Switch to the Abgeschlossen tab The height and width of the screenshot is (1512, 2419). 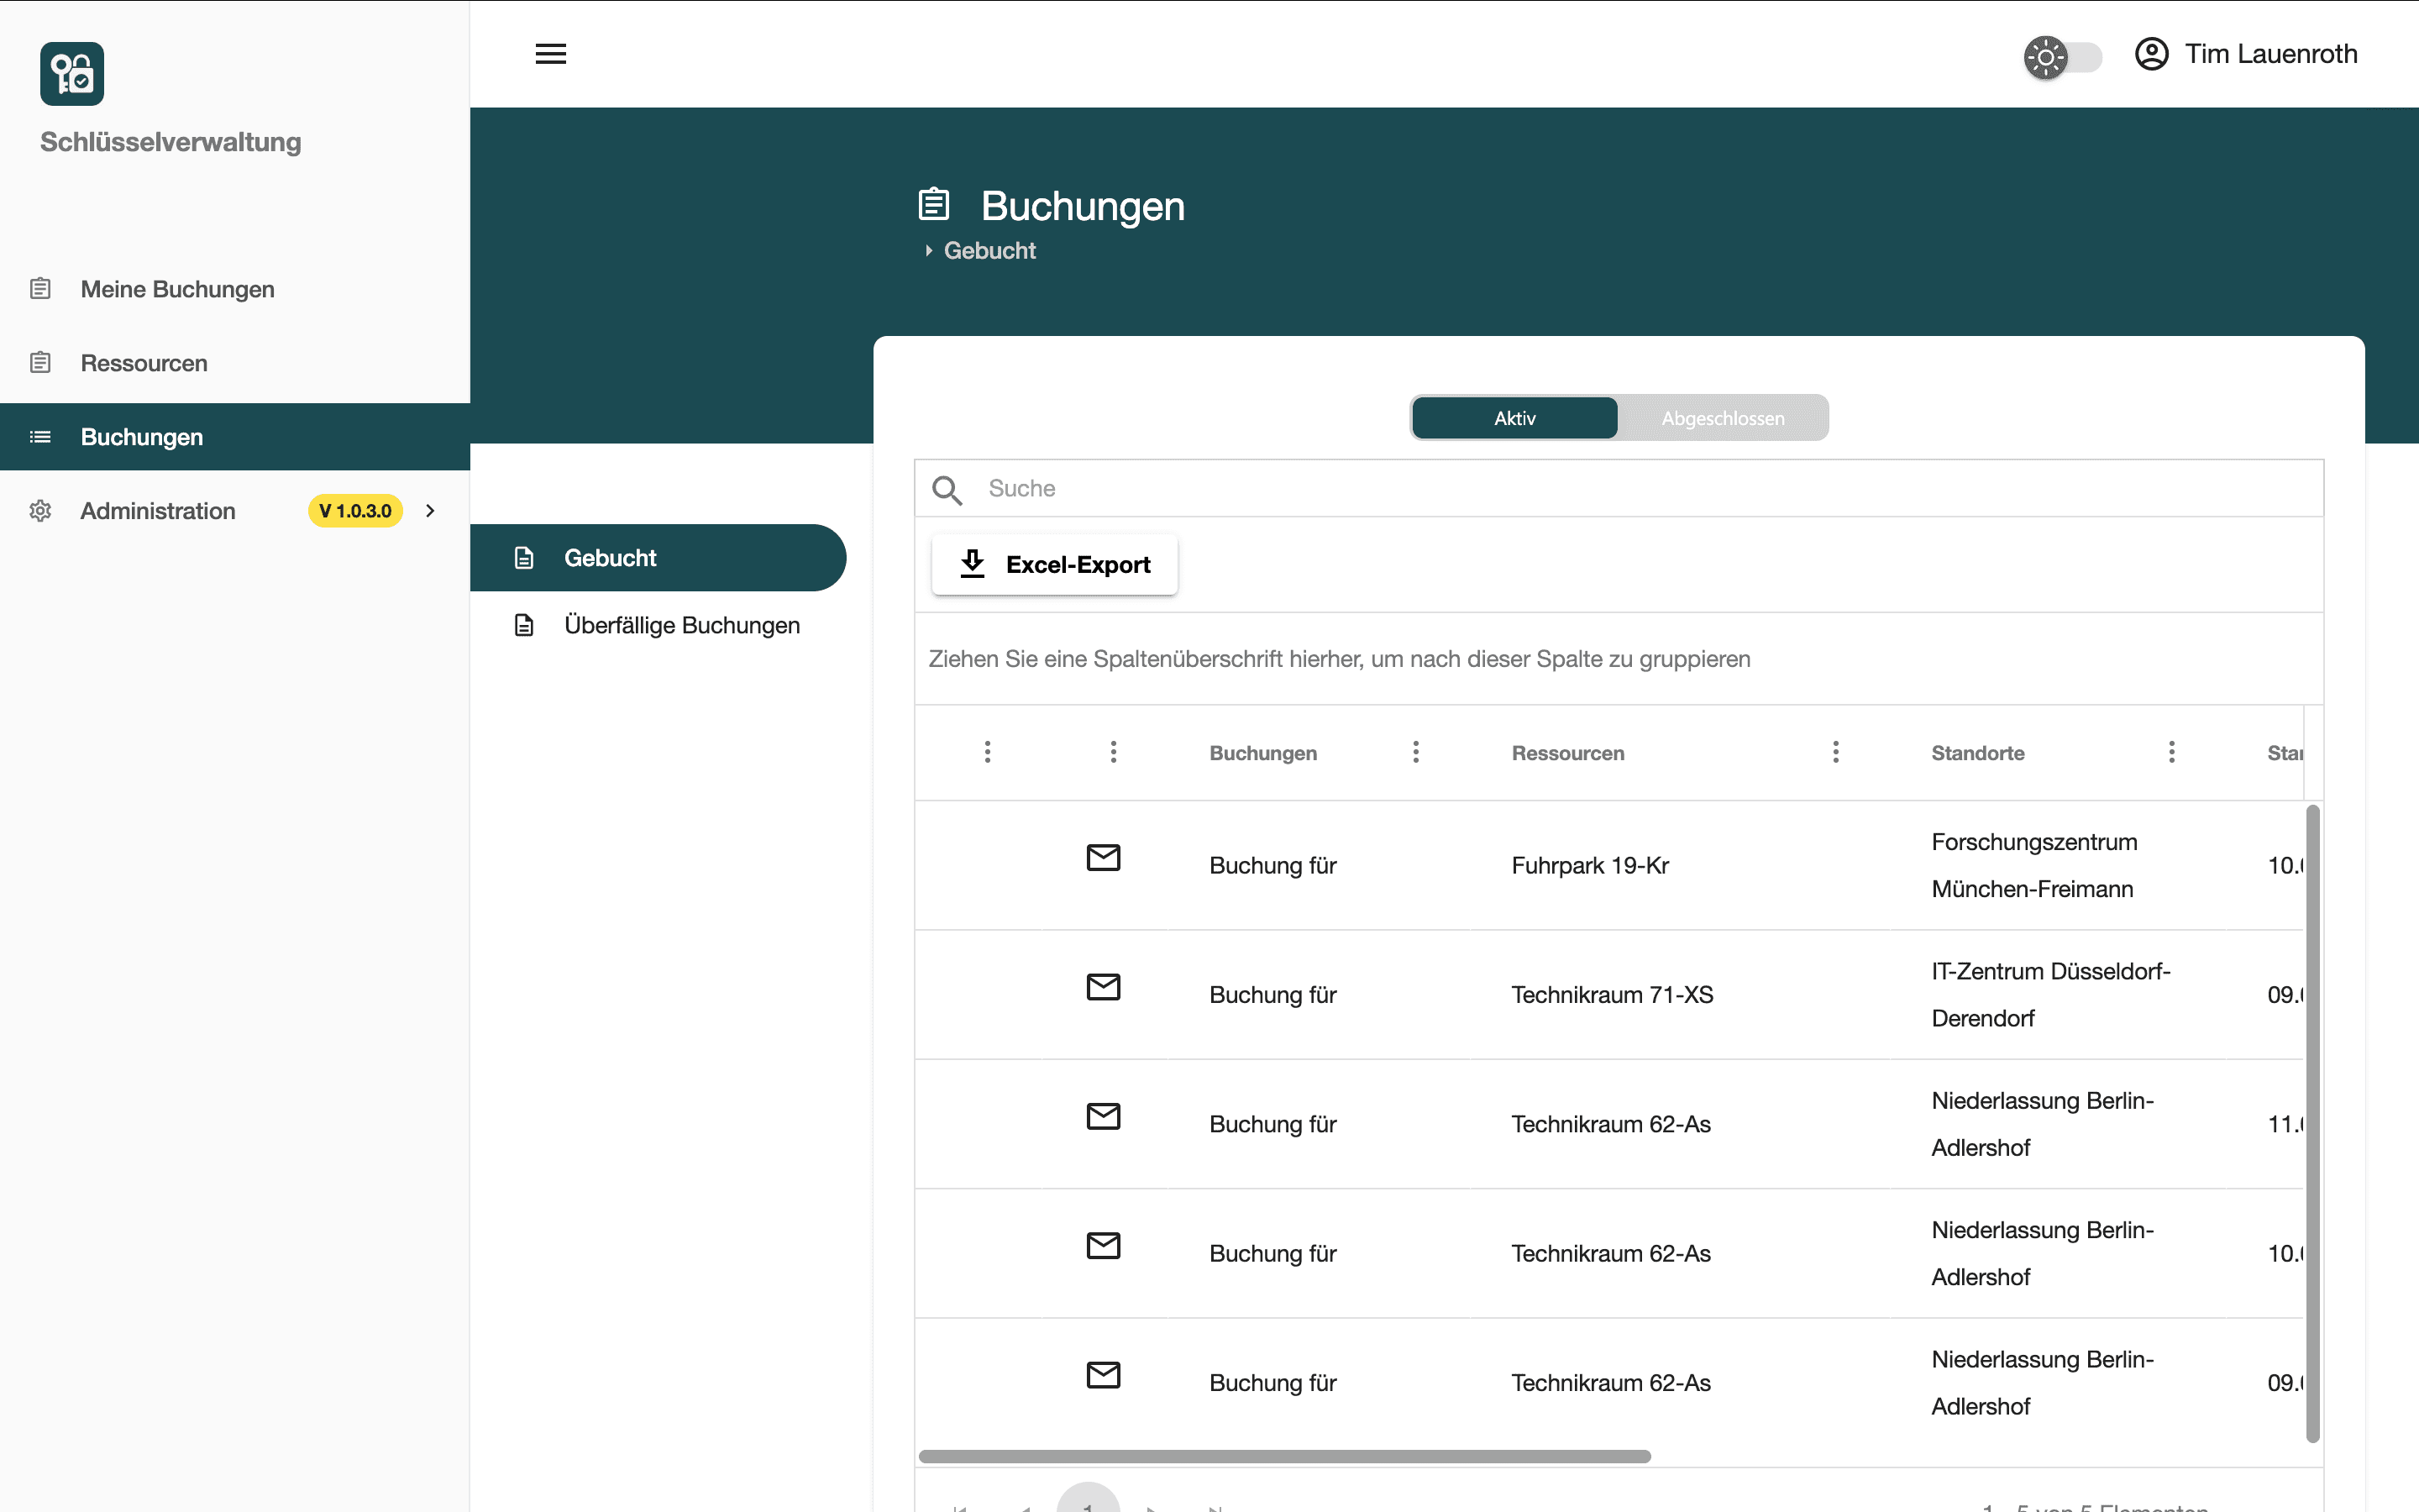point(1723,418)
